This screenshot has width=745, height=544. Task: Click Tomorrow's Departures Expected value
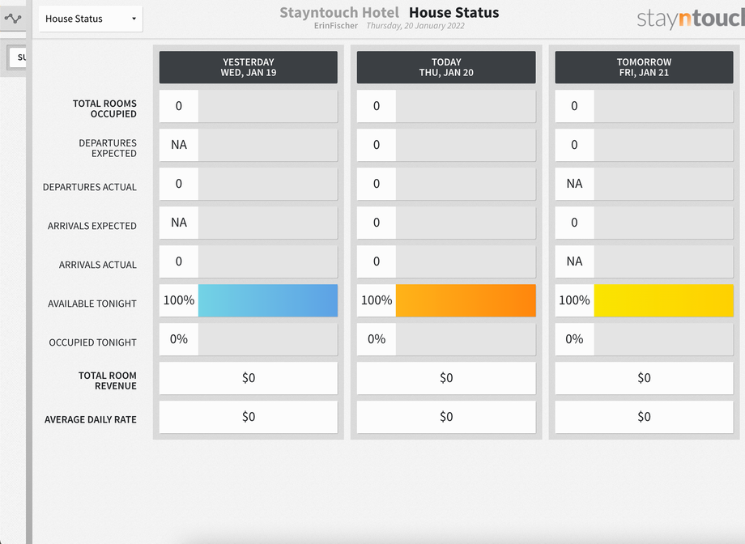[574, 145]
